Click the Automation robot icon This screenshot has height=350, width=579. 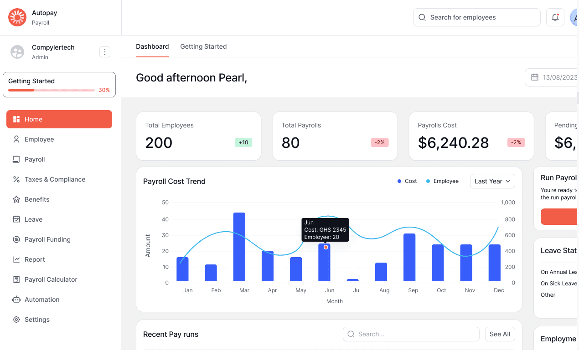pyautogui.click(x=16, y=299)
